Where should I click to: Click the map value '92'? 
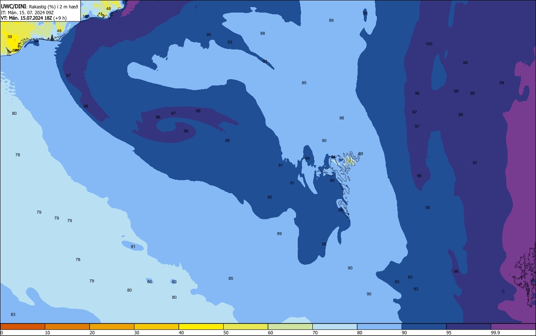(x=270, y=197)
